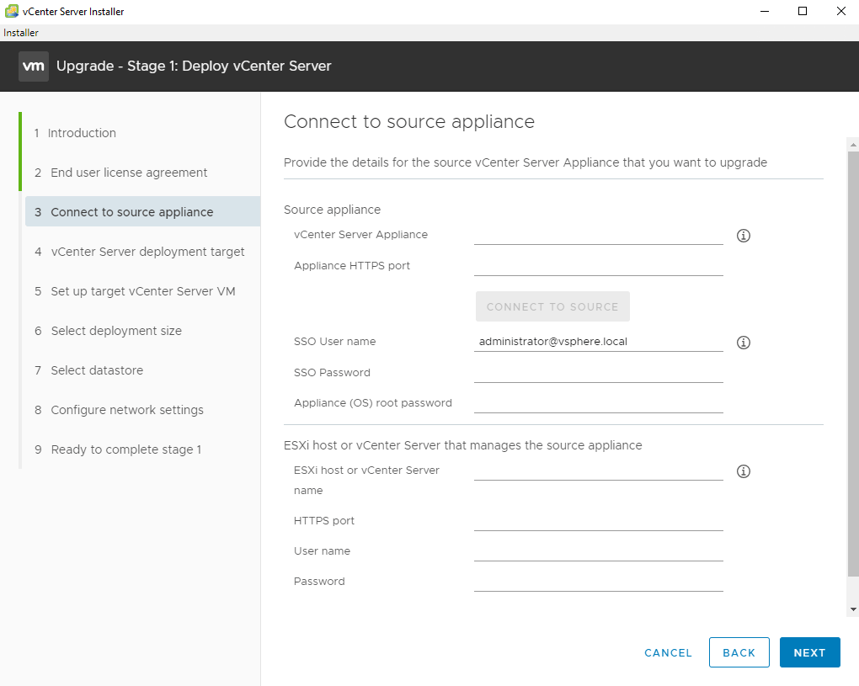The height and width of the screenshot is (686, 859).
Task: Open the Installer menu
Action: click(21, 33)
